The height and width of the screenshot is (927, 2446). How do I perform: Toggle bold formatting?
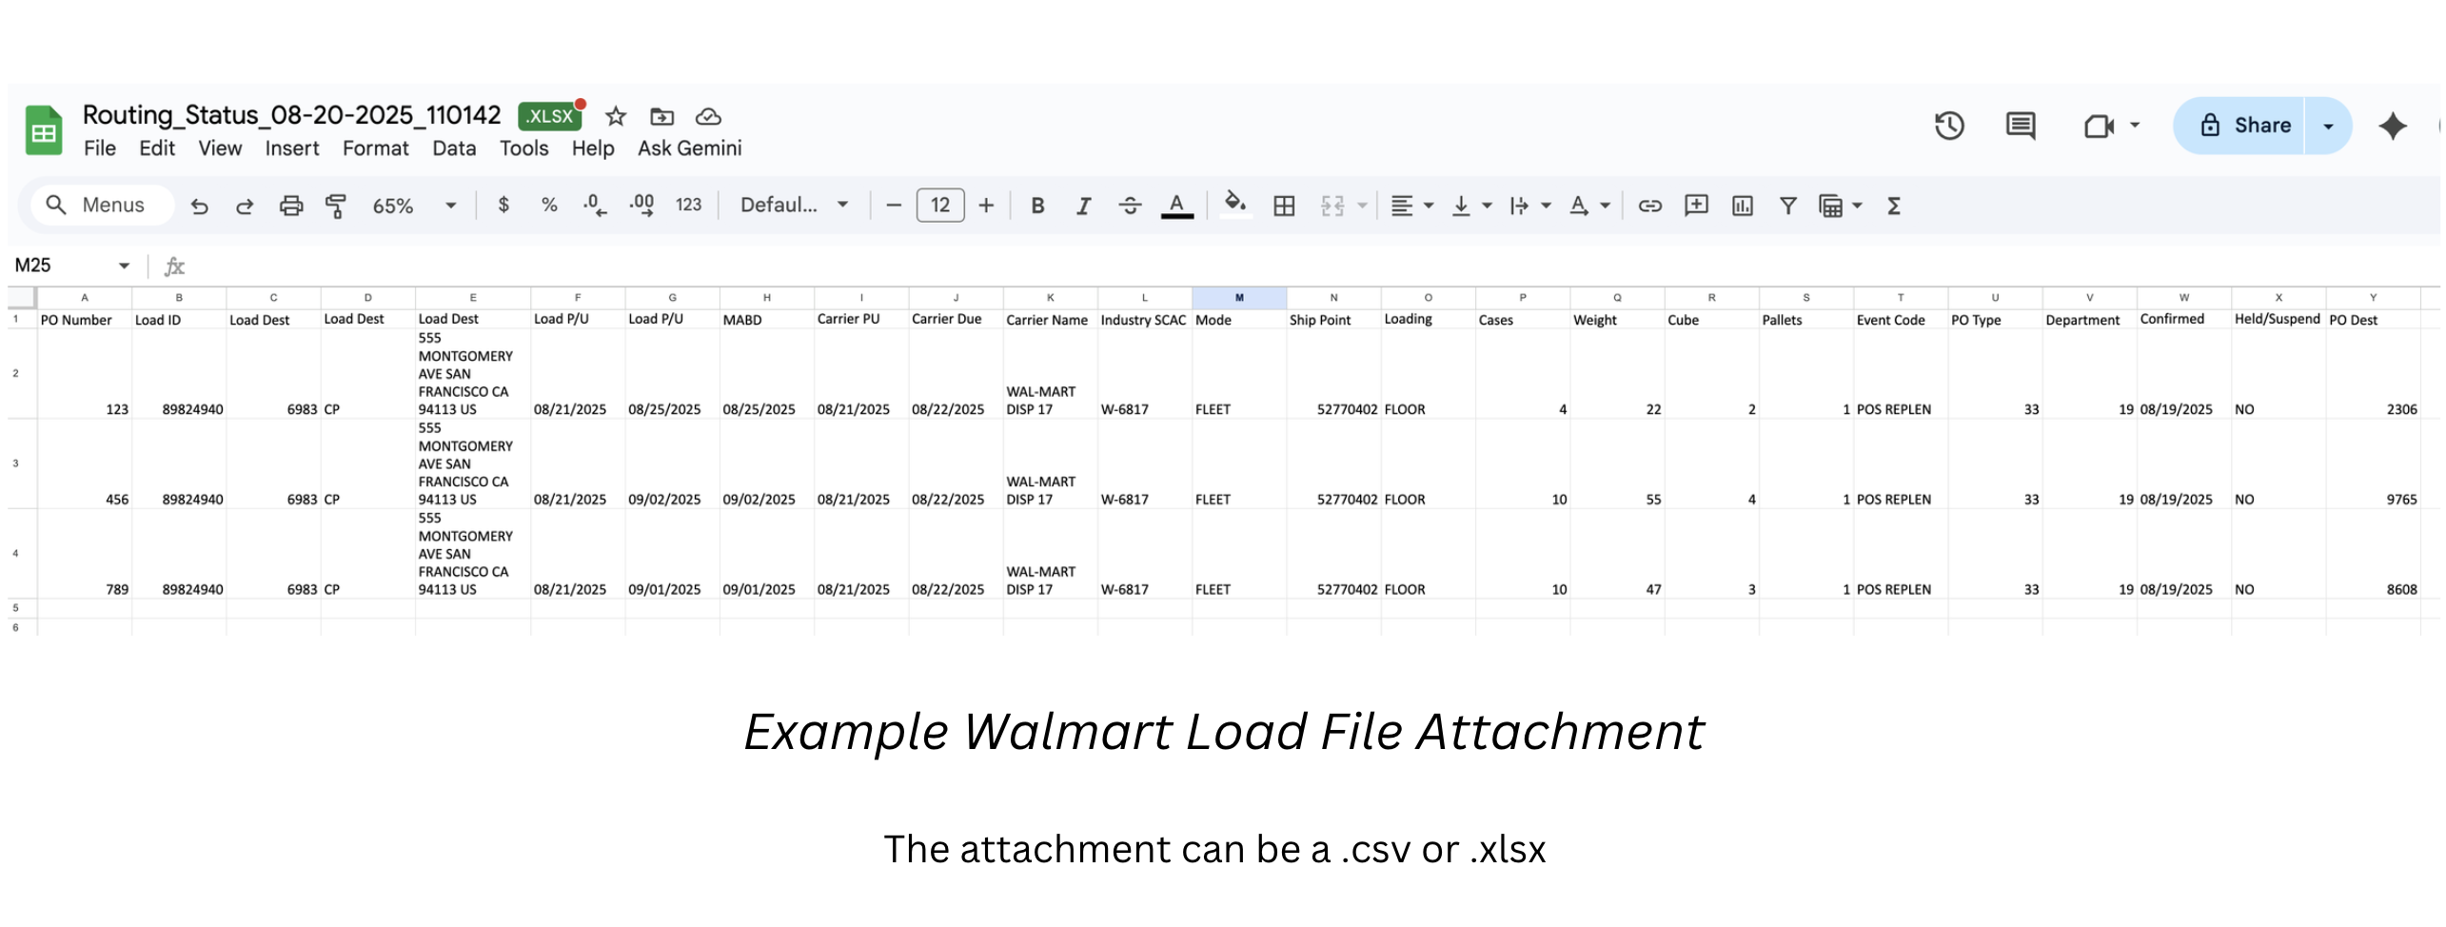[1037, 206]
